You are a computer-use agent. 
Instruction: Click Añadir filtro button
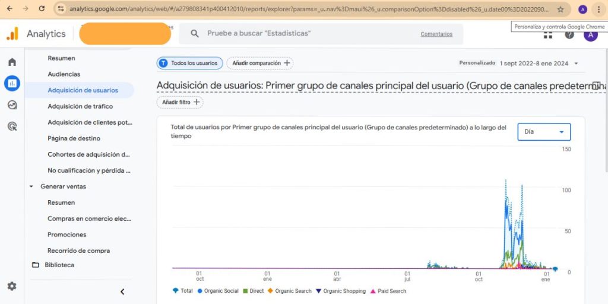click(x=180, y=102)
